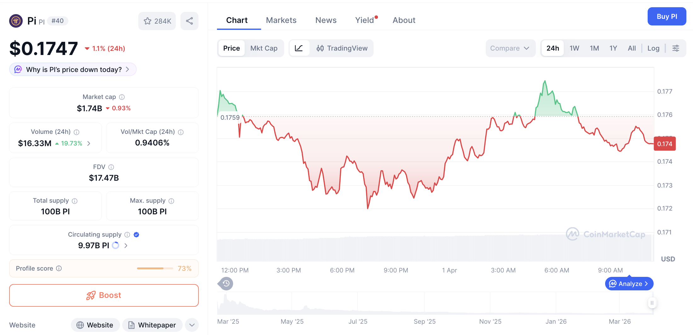Add Pi to watchlist via star icon

point(147,21)
